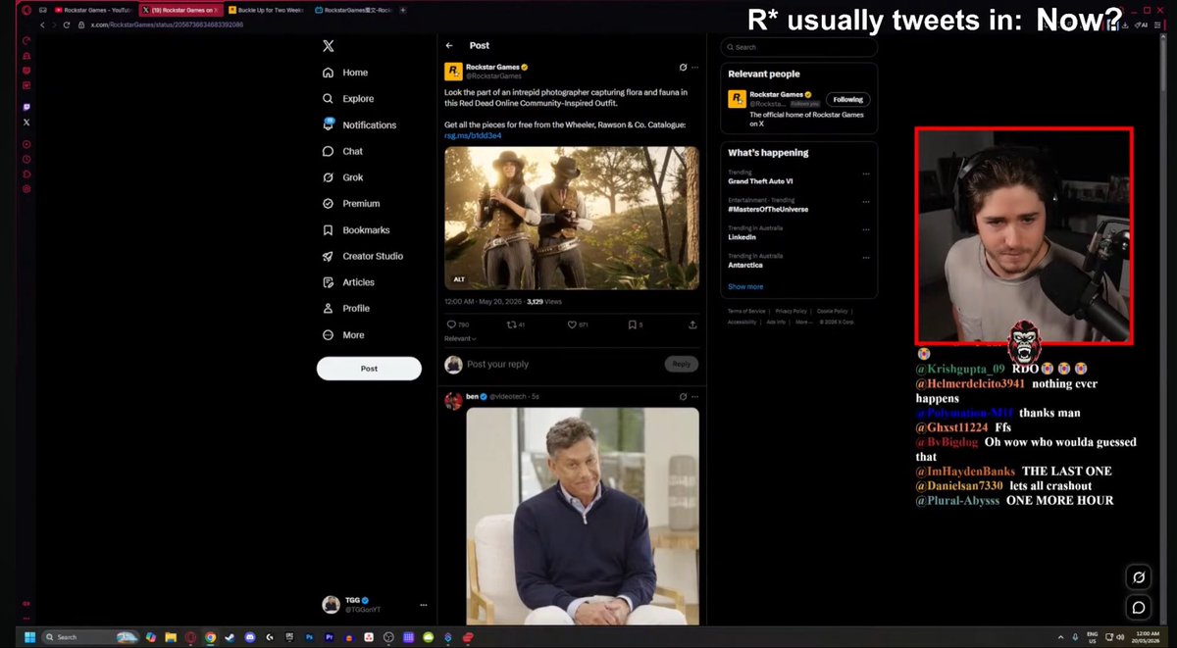1177x648 pixels.
Task: Switch to Buckle Up for Two Weeks tab
Action: click(x=265, y=10)
